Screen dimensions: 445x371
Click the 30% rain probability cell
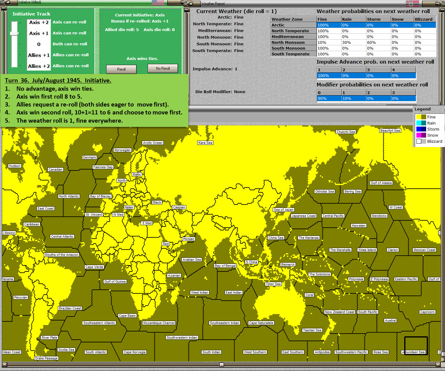(x=354, y=42)
